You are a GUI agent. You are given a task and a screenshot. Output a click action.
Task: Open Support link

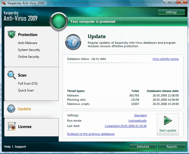[20, 147]
